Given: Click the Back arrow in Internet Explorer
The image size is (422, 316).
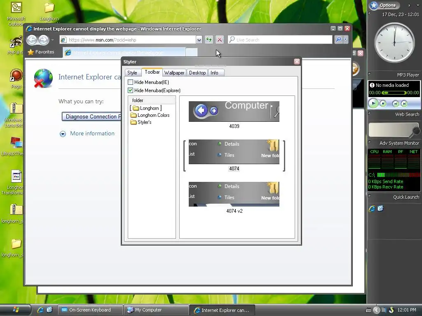Looking at the screenshot, I should (x=32, y=40).
